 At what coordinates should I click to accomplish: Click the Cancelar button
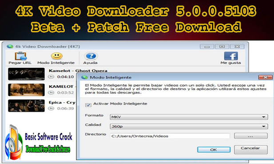coord(251,149)
